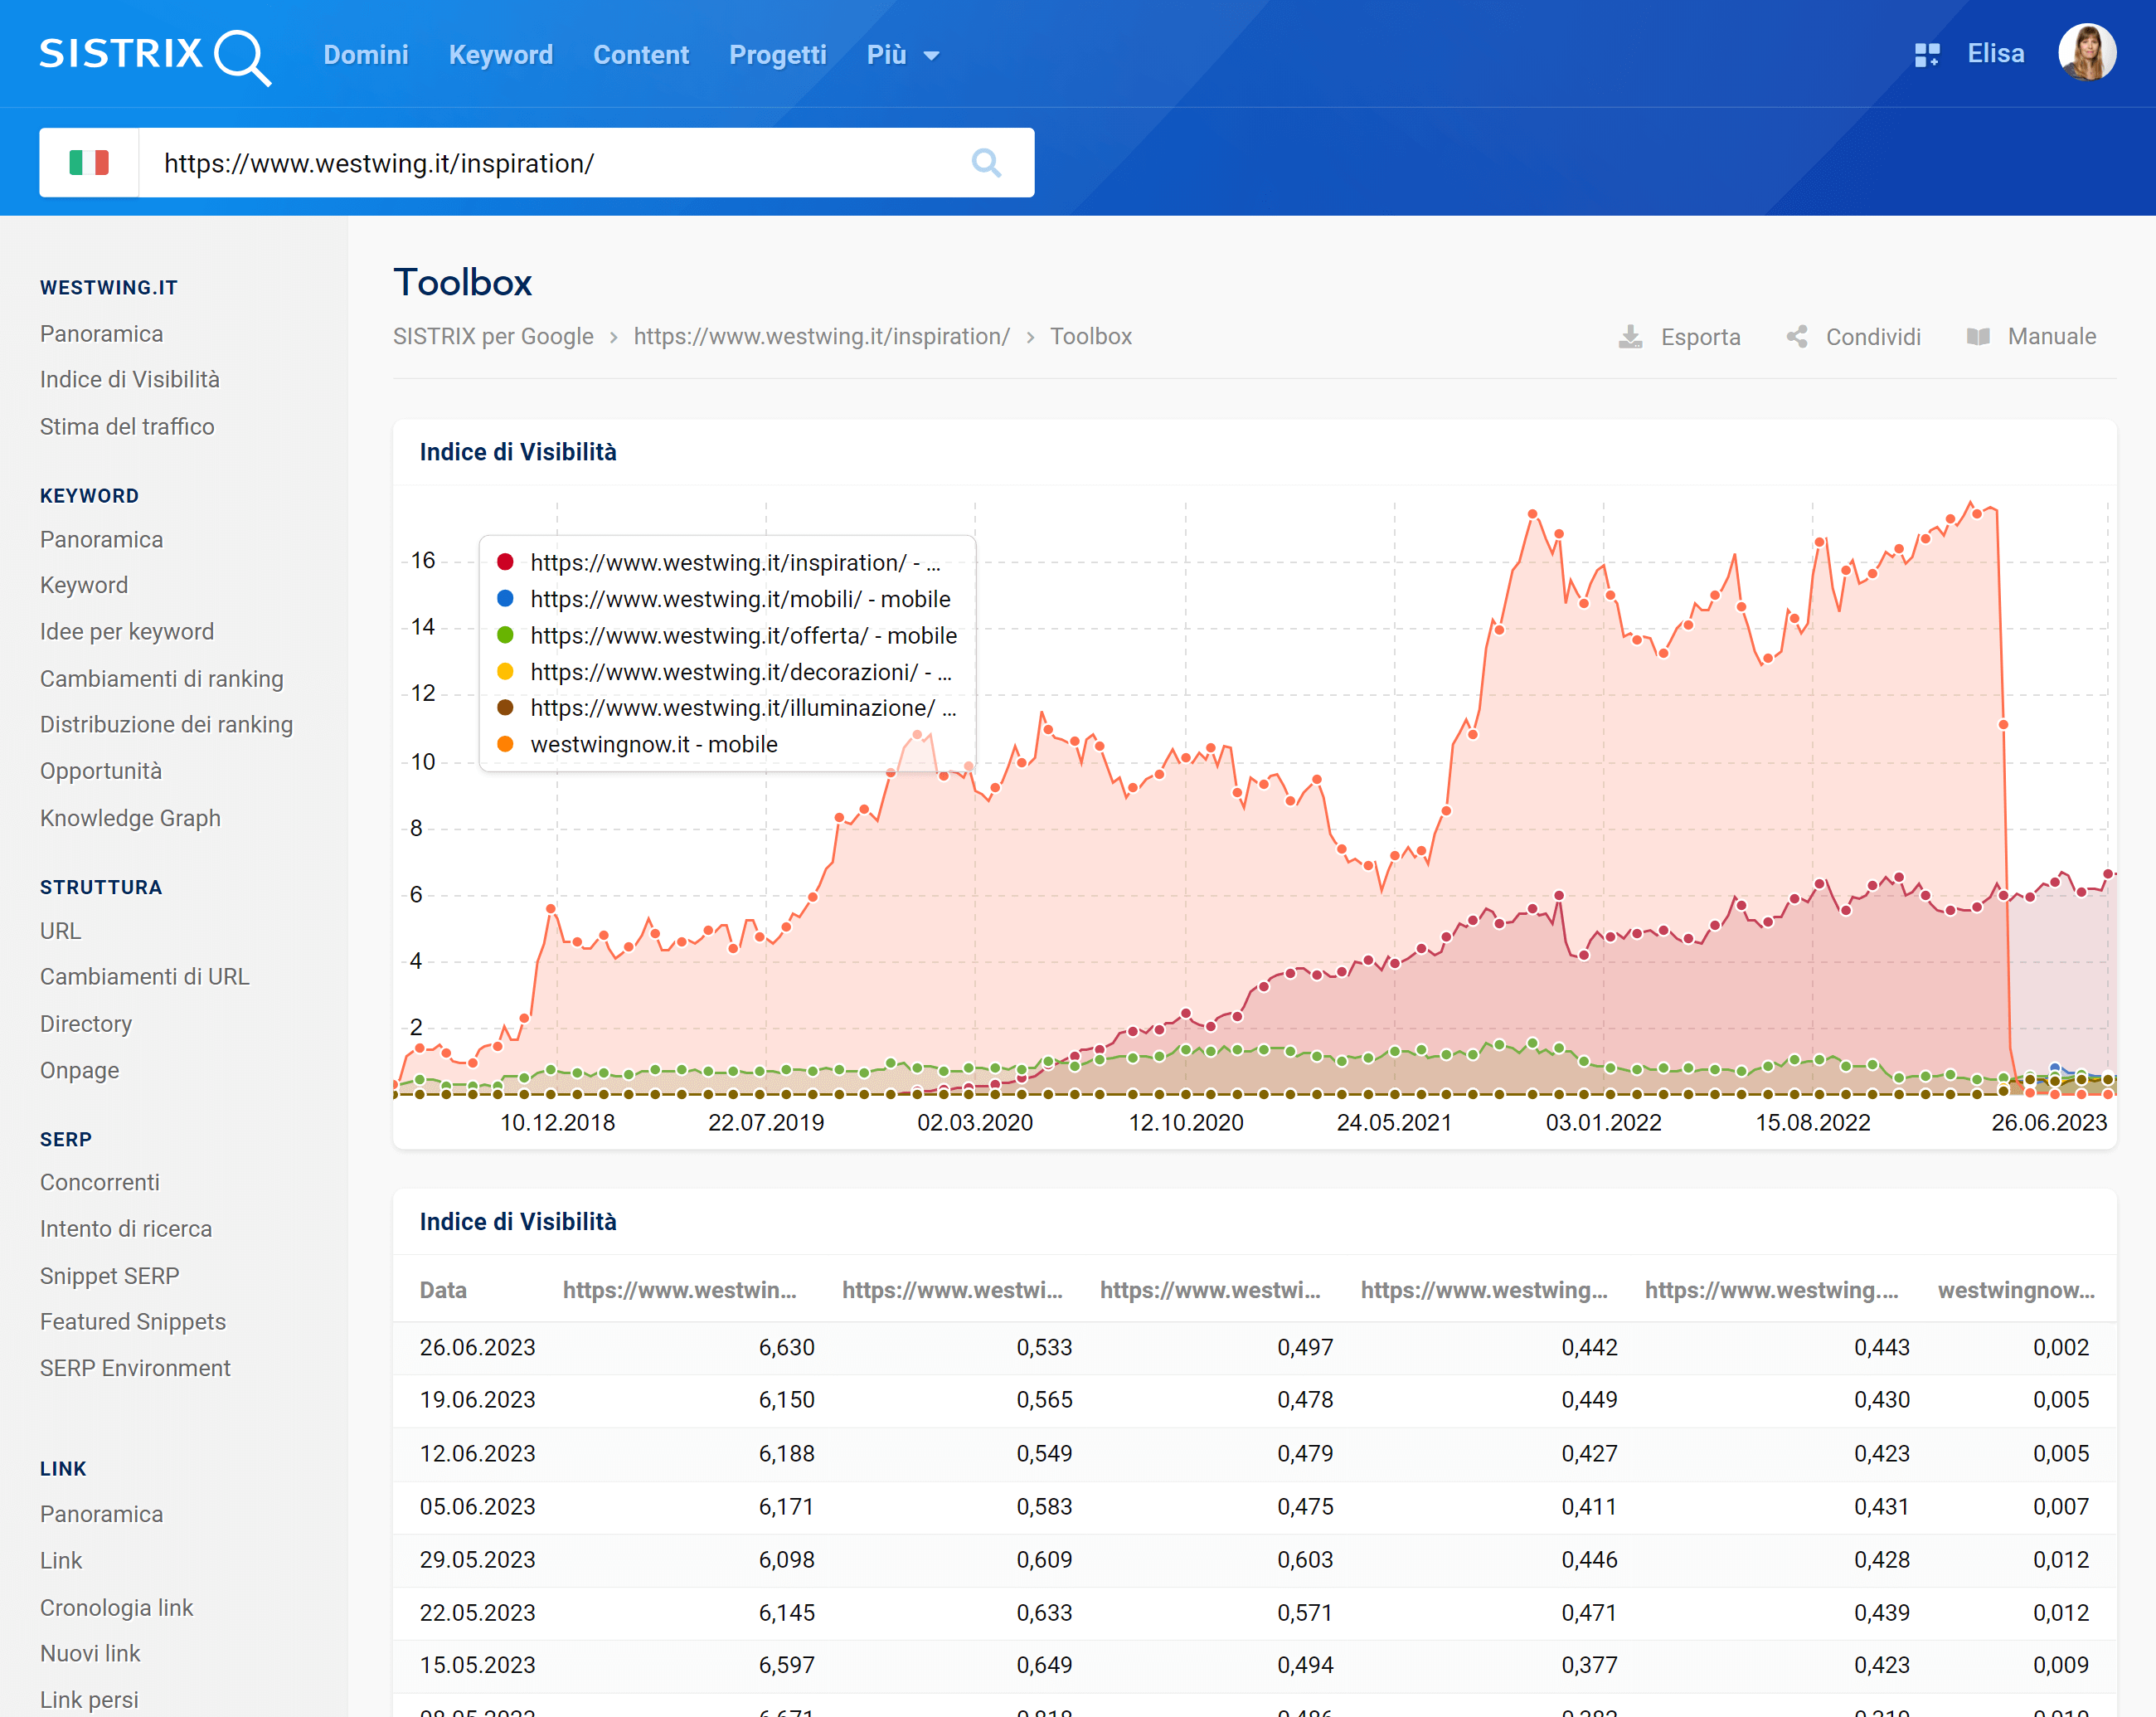Viewport: 2156px width, 1717px height.
Task: Open Cambiamenti di URL
Action: pyautogui.click(x=145, y=977)
